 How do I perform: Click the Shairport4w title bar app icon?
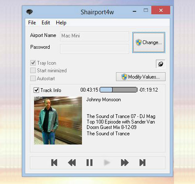pyautogui.click(x=29, y=12)
